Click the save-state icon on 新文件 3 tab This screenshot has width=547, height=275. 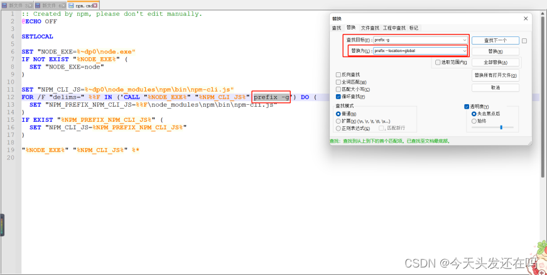[x=4, y=6]
